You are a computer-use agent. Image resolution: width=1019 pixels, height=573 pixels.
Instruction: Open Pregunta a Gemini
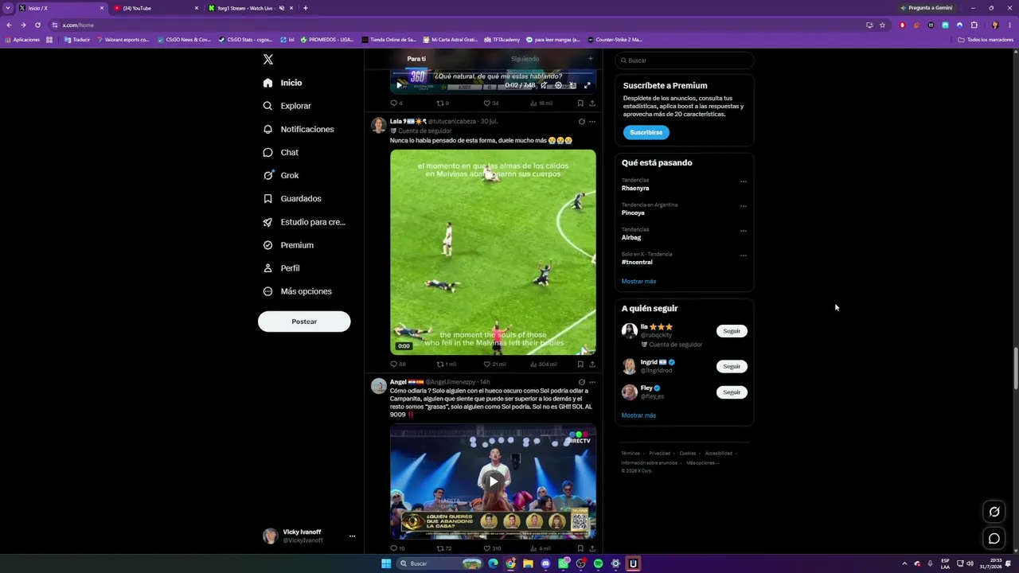tap(926, 8)
